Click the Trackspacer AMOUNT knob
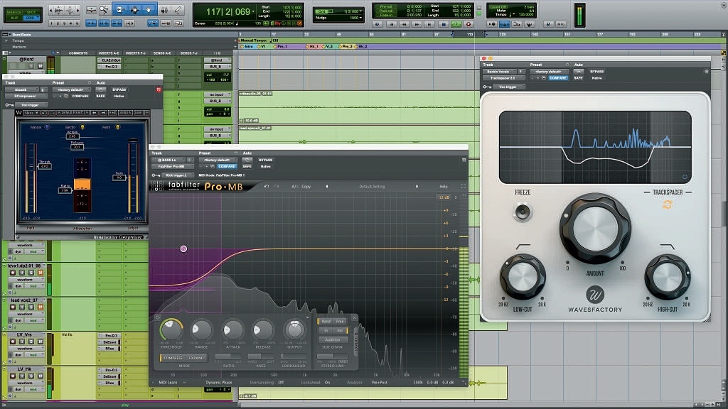Image resolution: width=728 pixels, height=409 pixels. click(595, 229)
